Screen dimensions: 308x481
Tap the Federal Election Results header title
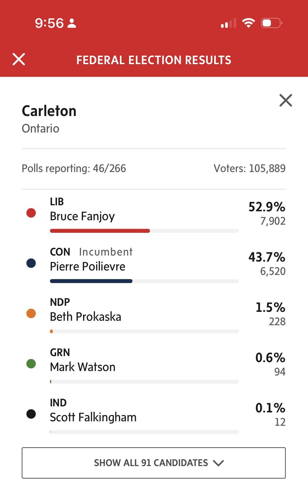154,60
